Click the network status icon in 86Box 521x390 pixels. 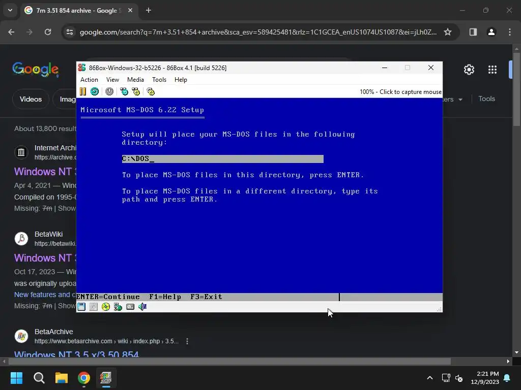pyautogui.click(x=118, y=307)
